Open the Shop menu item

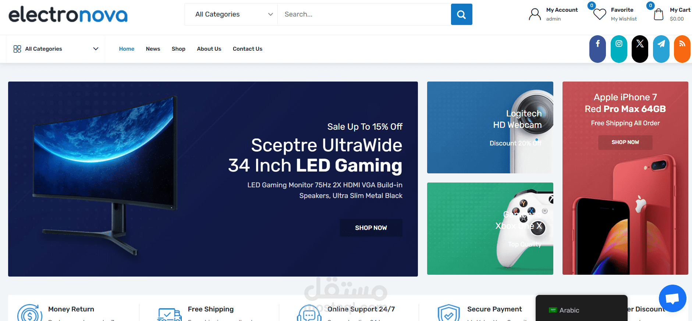tap(178, 49)
